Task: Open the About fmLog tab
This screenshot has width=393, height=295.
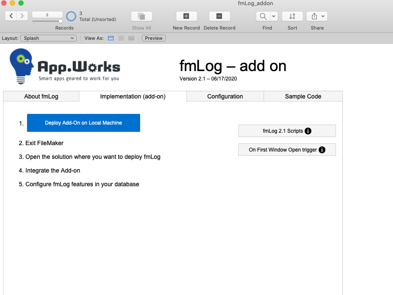Action: point(41,96)
